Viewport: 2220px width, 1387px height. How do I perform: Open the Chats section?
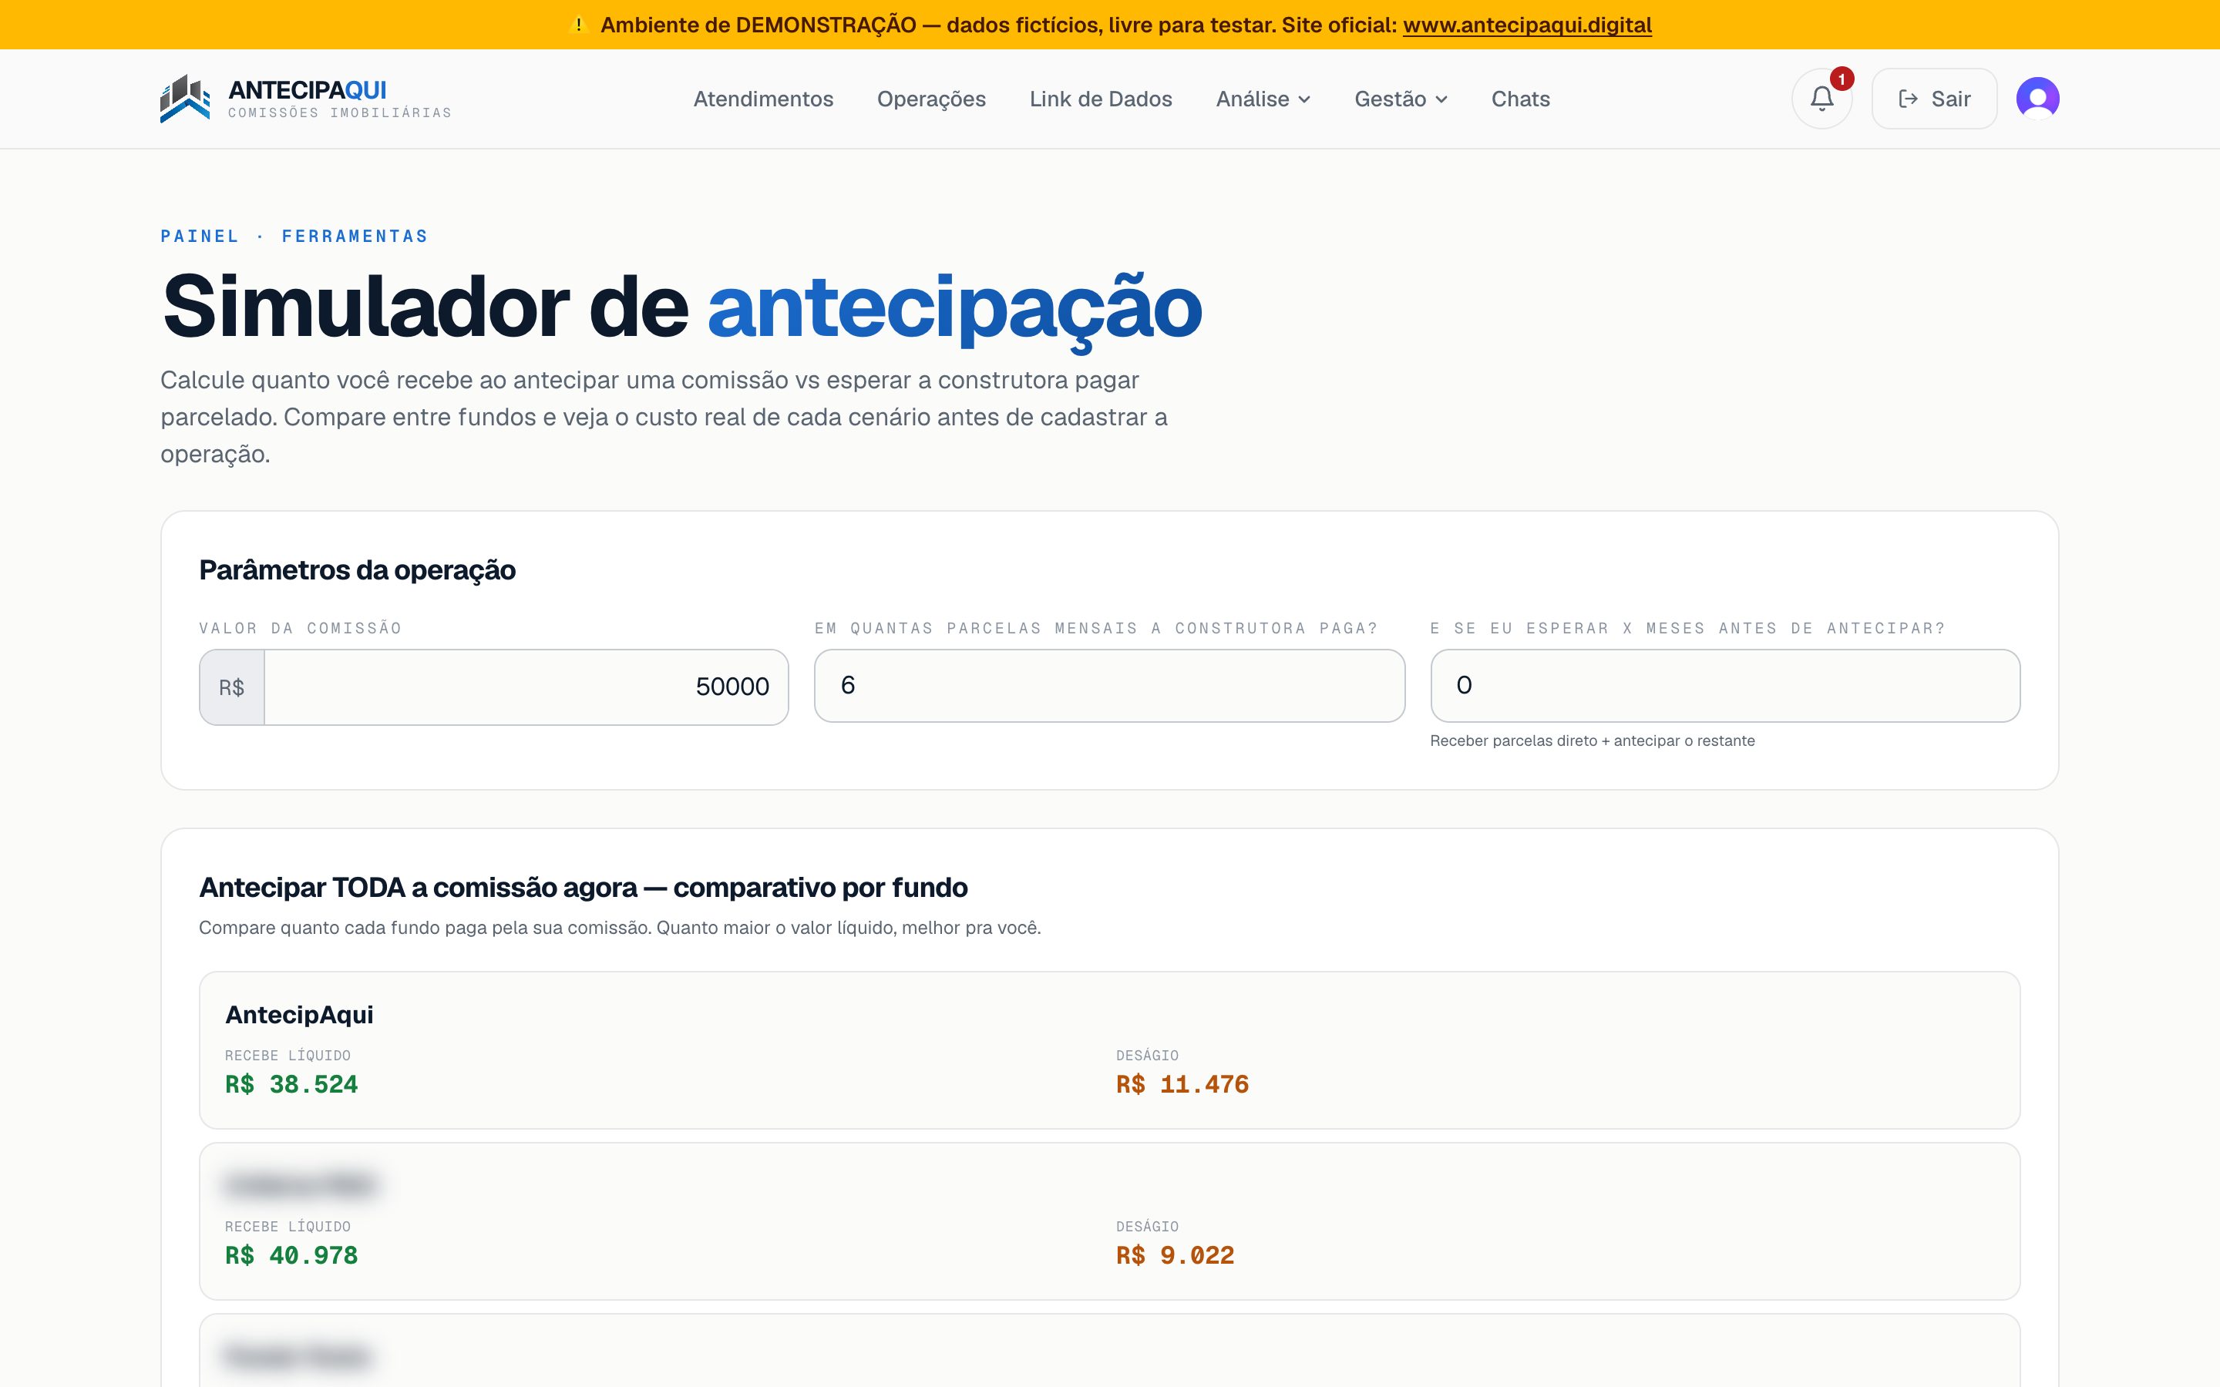pyautogui.click(x=1520, y=99)
